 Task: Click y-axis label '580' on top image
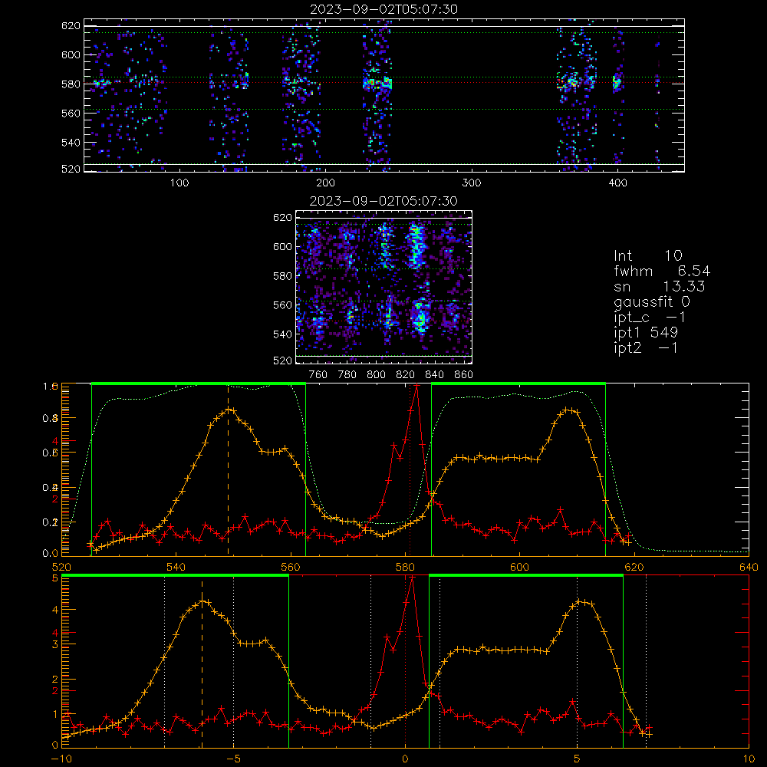71,84
